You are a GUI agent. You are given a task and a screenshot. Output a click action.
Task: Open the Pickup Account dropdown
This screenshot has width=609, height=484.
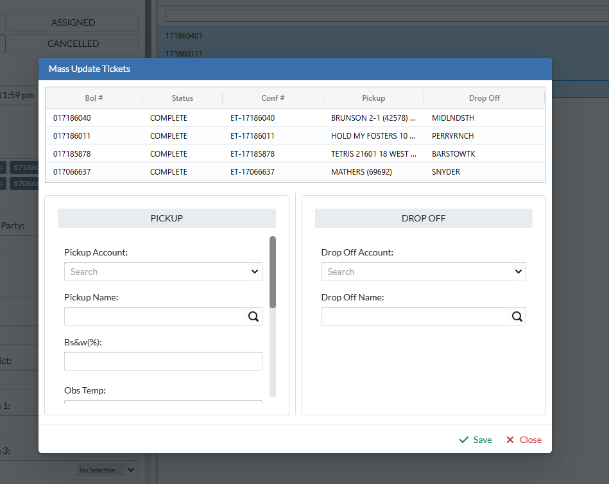click(x=254, y=272)
